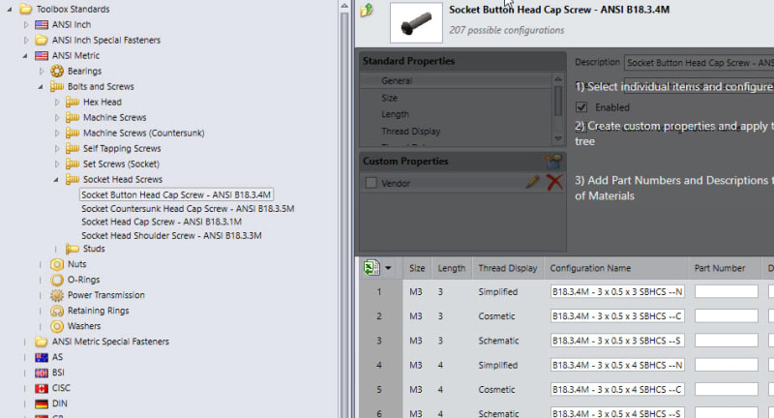Click the ANSI Inch flag icon

42,25
